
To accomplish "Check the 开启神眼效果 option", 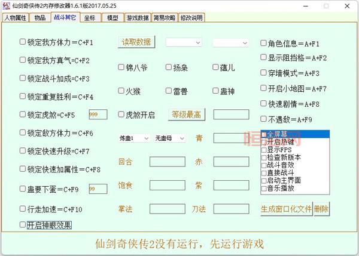I will (23, 225).
